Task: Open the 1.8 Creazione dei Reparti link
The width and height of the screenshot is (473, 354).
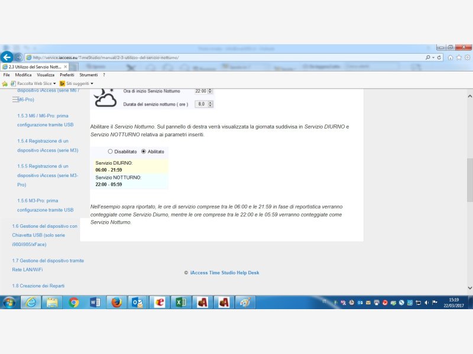Action: pos(38,286)
